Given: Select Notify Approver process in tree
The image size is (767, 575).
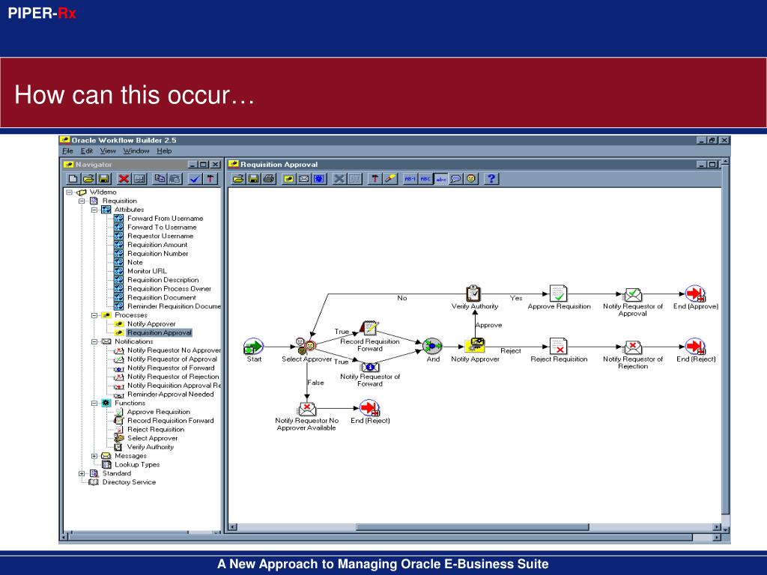Looking at the screenshot, I should [151, 324].
